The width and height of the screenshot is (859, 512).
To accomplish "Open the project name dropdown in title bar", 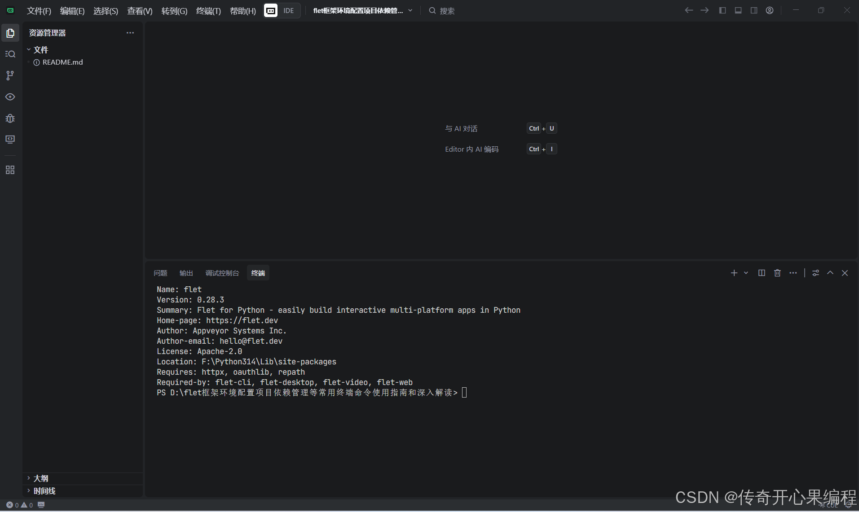I will 363,10.
